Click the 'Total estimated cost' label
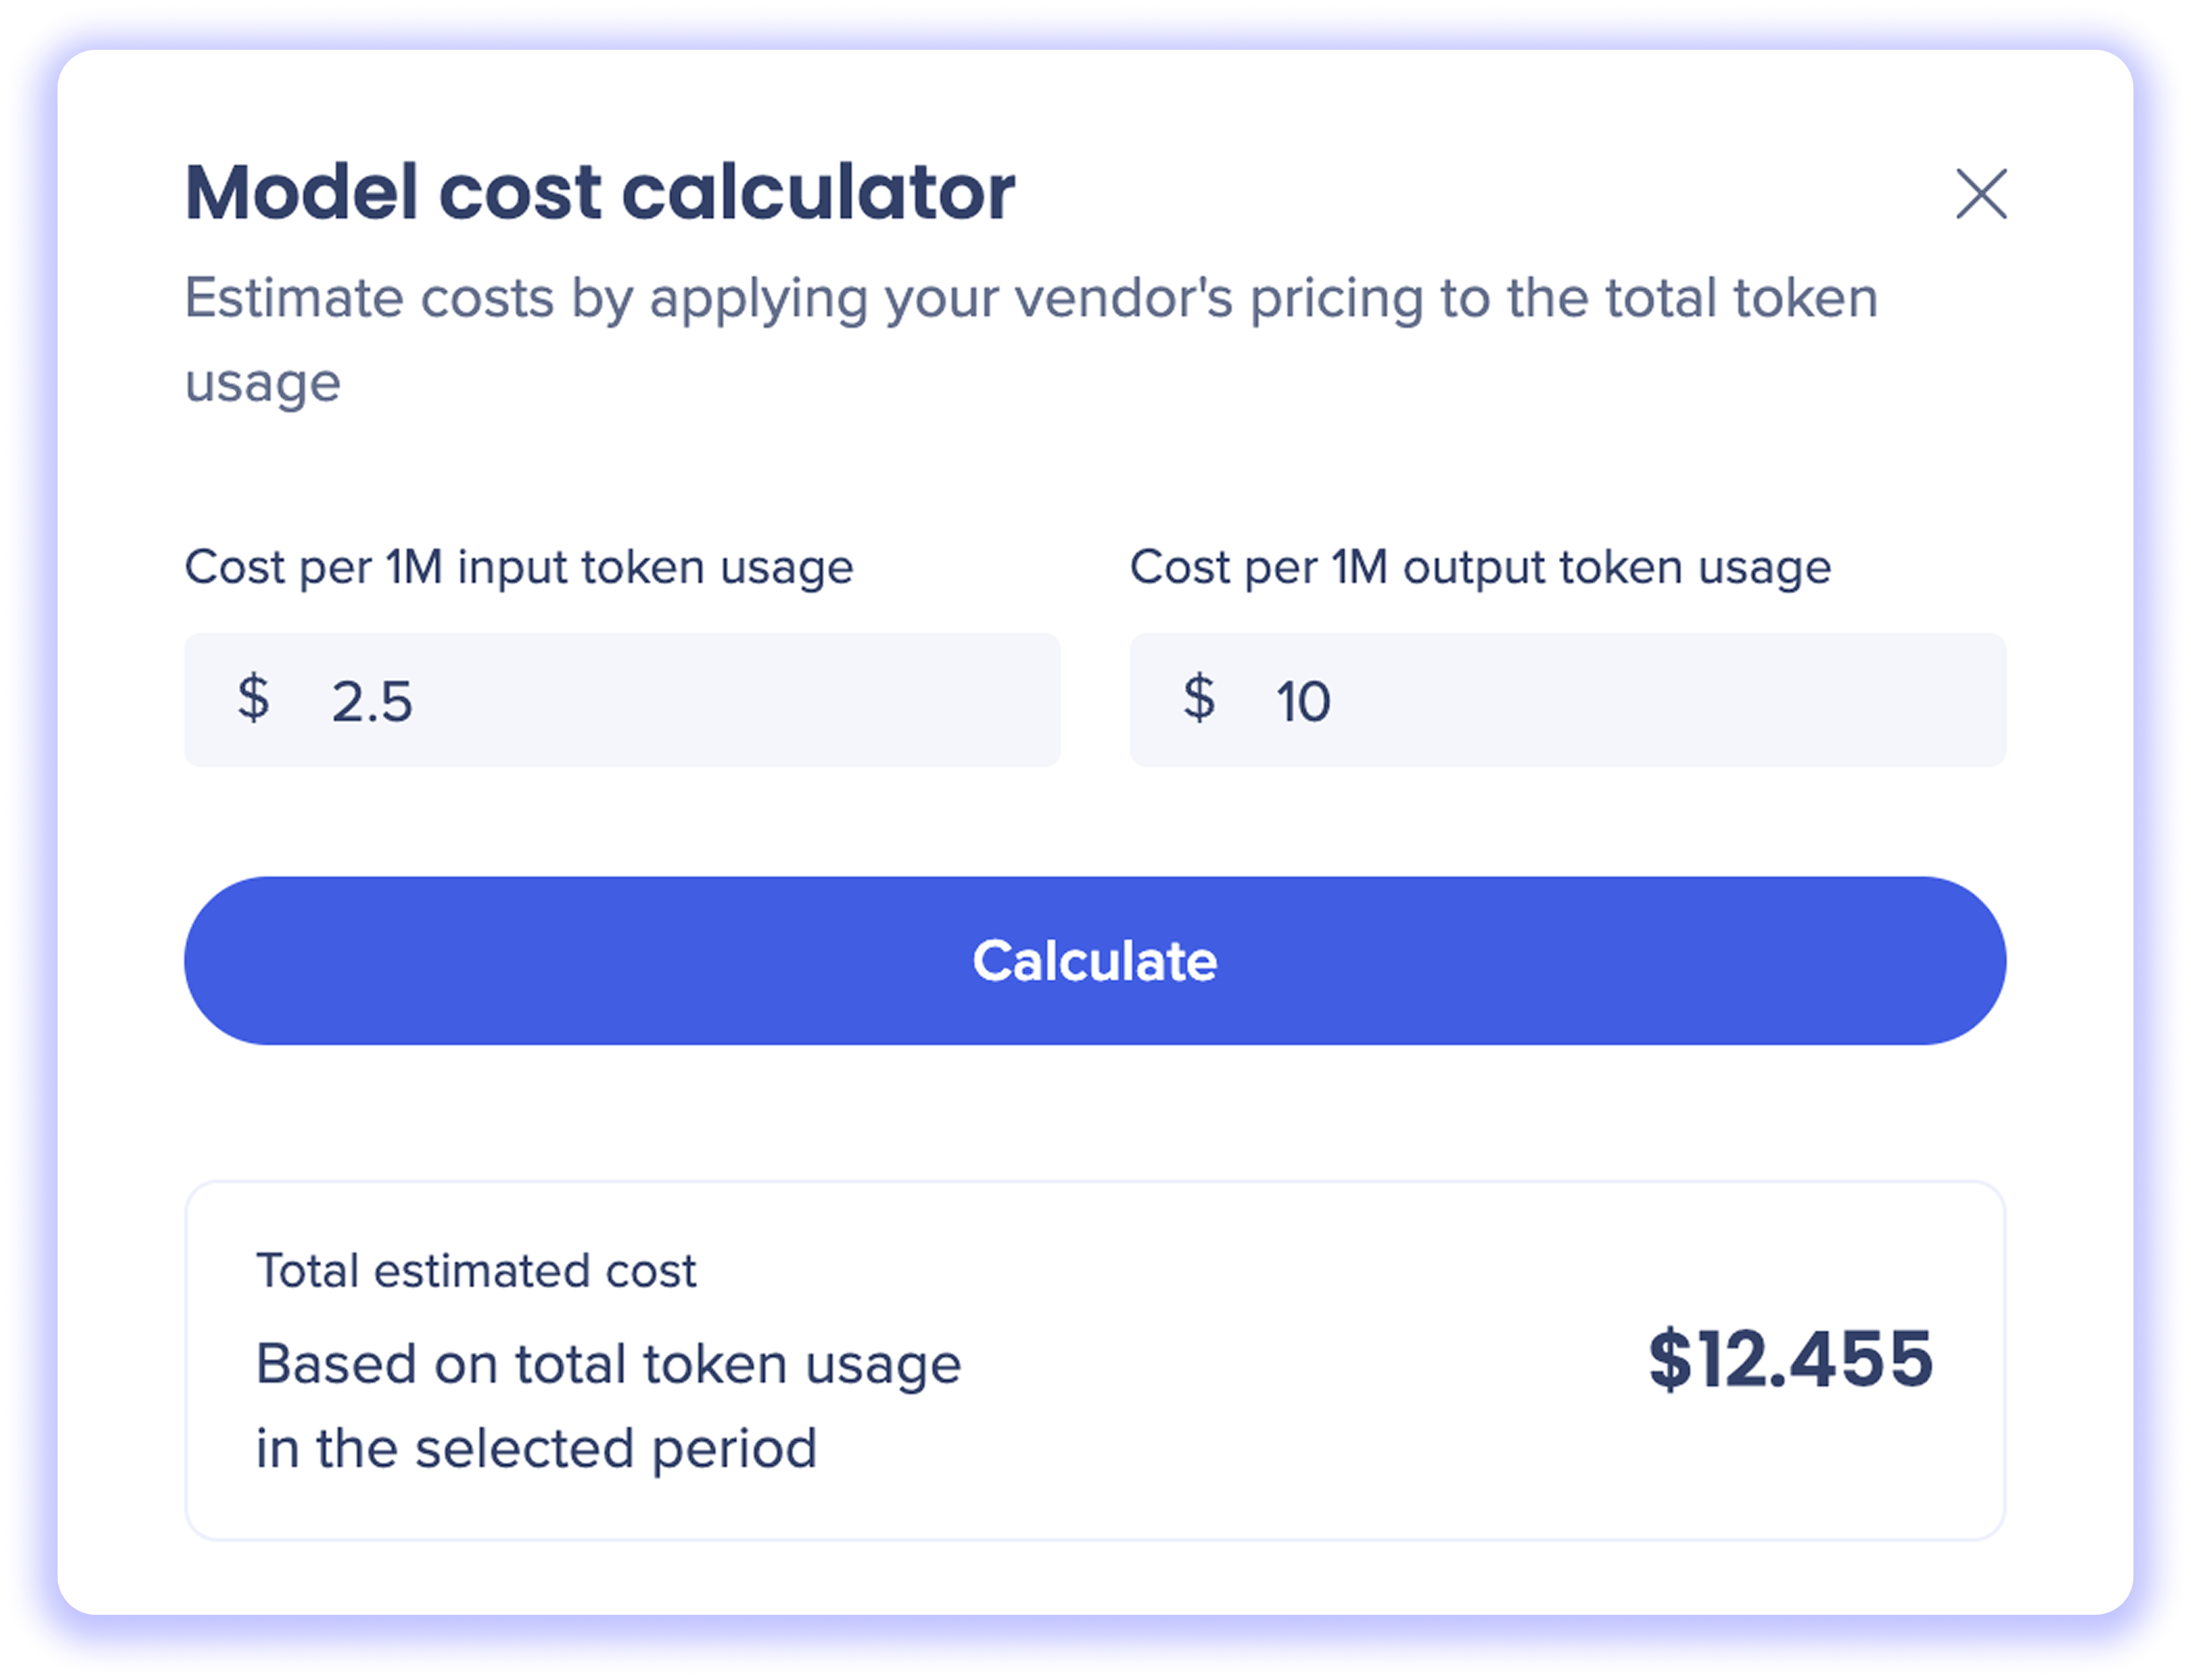This screenshot has height=1680, width=2191. (475, 1271)
